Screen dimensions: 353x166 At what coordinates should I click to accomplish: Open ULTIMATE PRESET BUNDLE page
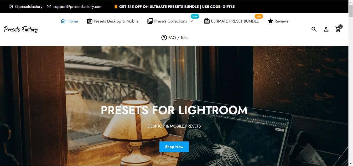pos(235,21)
